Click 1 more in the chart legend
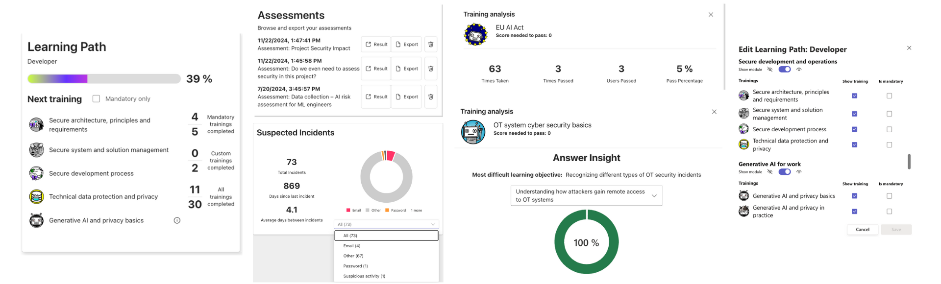This screenshot has width=941, height=284. [x=416, y=211]
